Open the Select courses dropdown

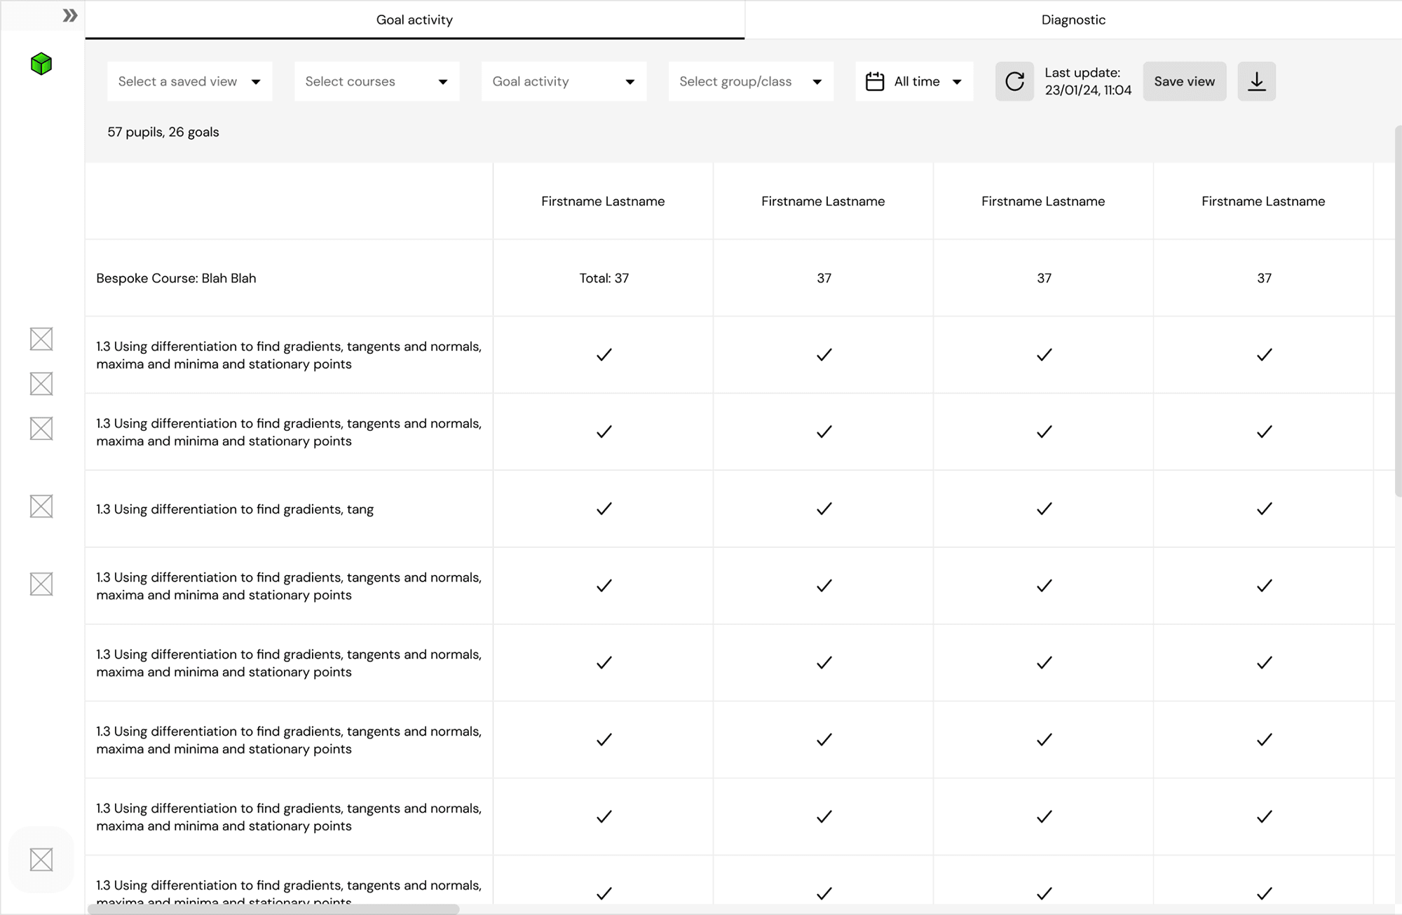[376, 81]
